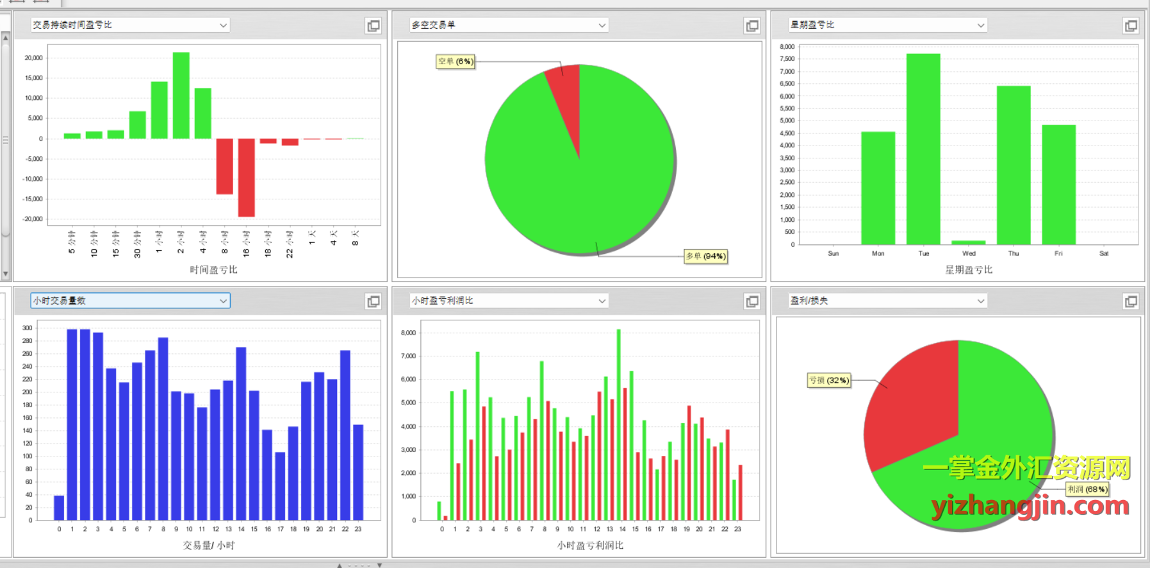Open the highlighted 小时交易量数 dropdown
The image size is (1150, 568).
coord(223,301)
